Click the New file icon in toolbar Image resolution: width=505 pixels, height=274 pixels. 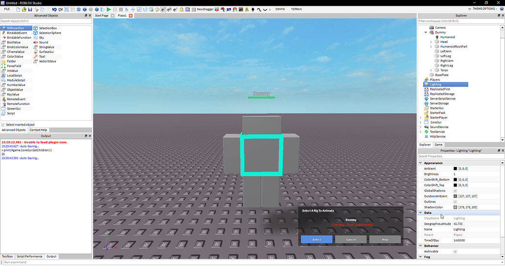click(18, 9)
